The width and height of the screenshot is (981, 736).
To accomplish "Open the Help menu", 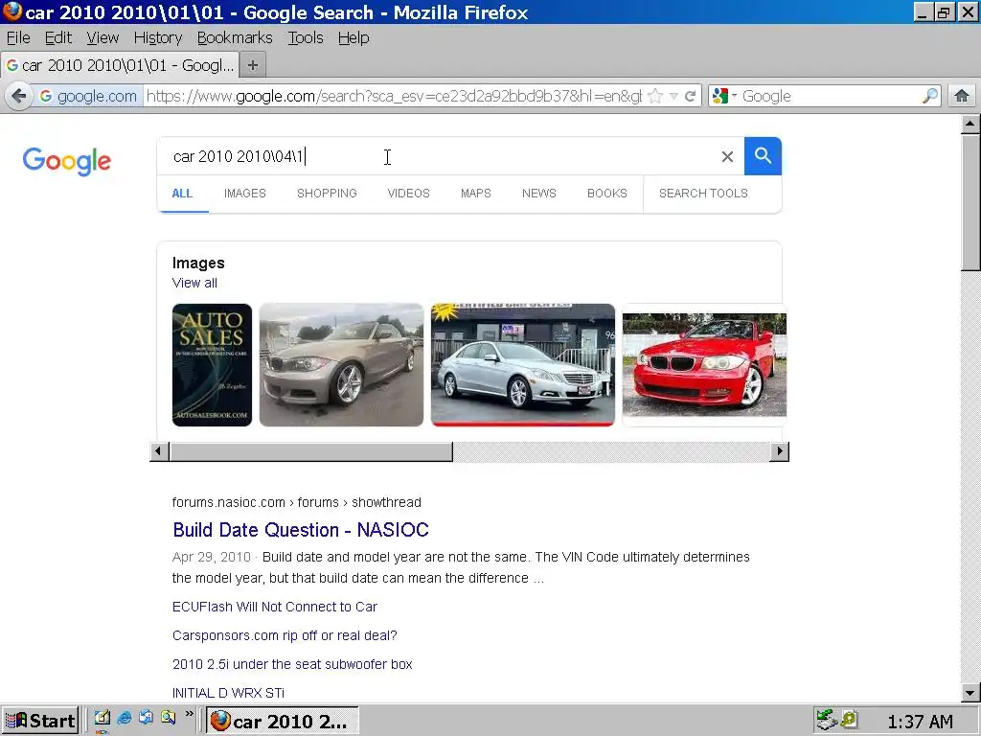I will point(354,37).
